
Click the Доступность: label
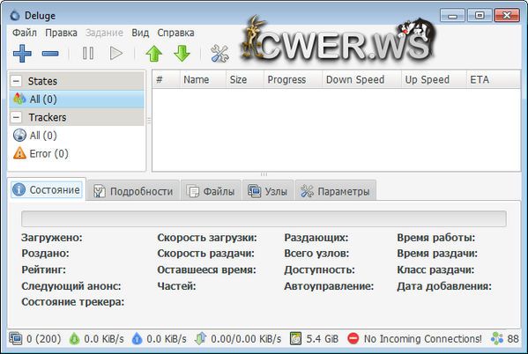click(320, 269)
